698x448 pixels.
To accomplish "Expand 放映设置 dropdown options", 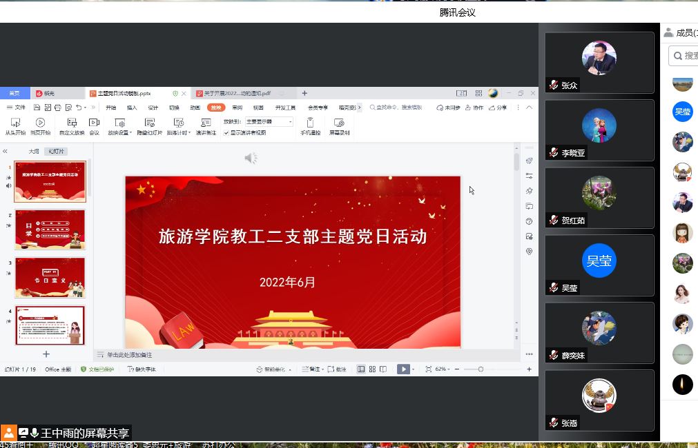I will [130, 133].
